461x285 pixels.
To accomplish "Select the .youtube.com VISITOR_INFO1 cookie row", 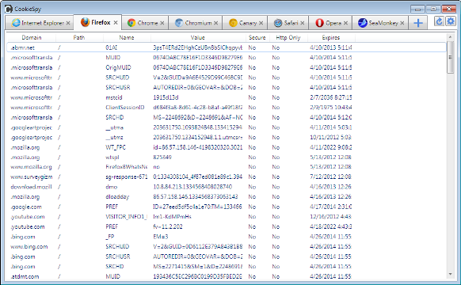I will (227, 217).
